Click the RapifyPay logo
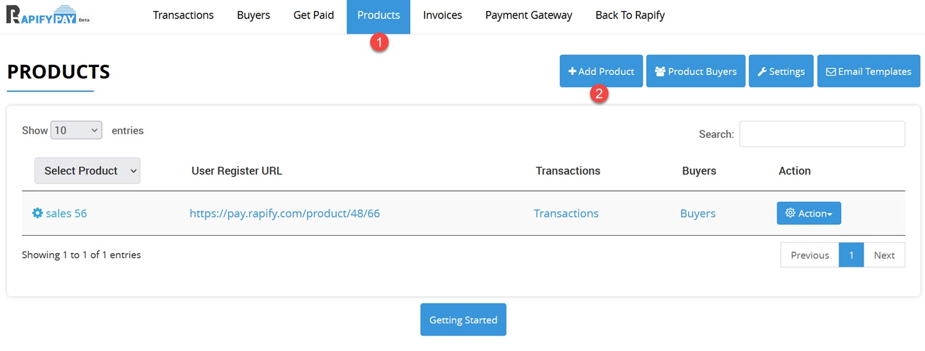The image size is (925, 351). click(49, 15)
